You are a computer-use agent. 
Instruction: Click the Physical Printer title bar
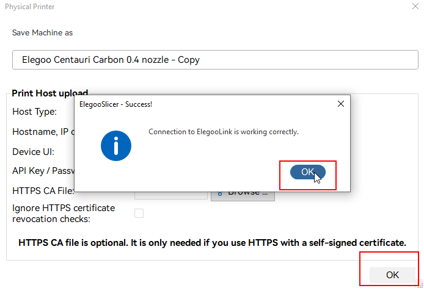tap(183, 7)
